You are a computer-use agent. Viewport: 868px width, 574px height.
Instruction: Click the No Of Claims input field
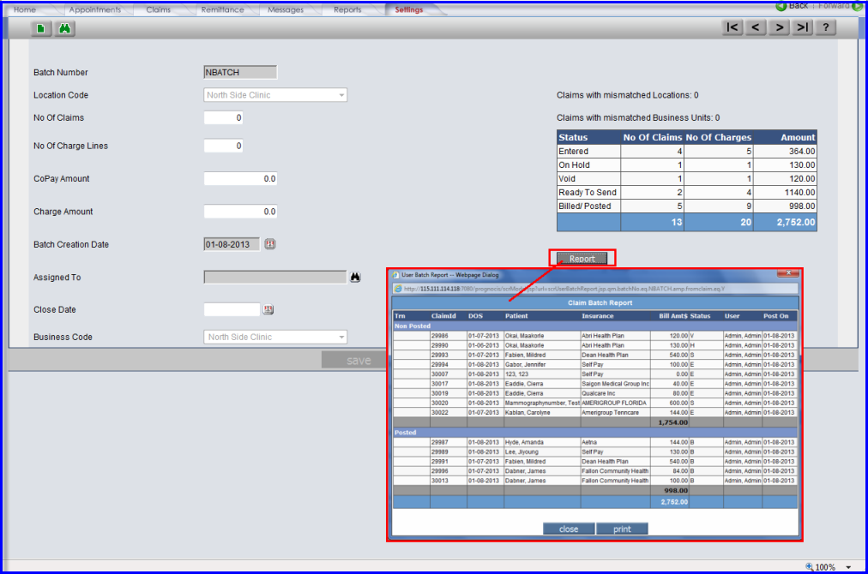coord(223,117)
